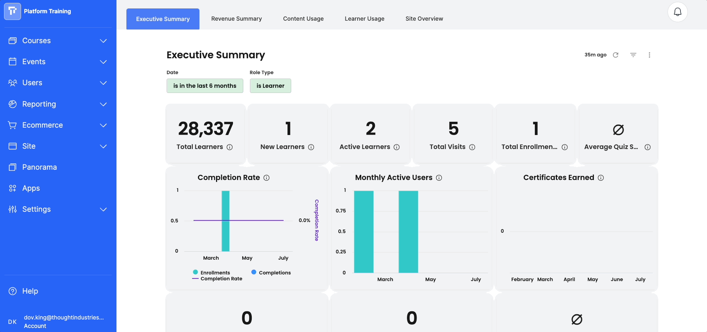Open the notifications bell

tap(678, 12)
